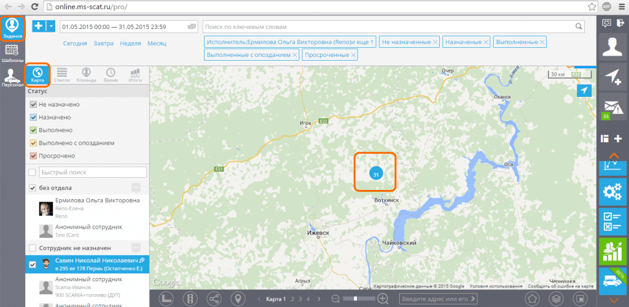
Task: Click the map pin marker tool
Action: 238,298
